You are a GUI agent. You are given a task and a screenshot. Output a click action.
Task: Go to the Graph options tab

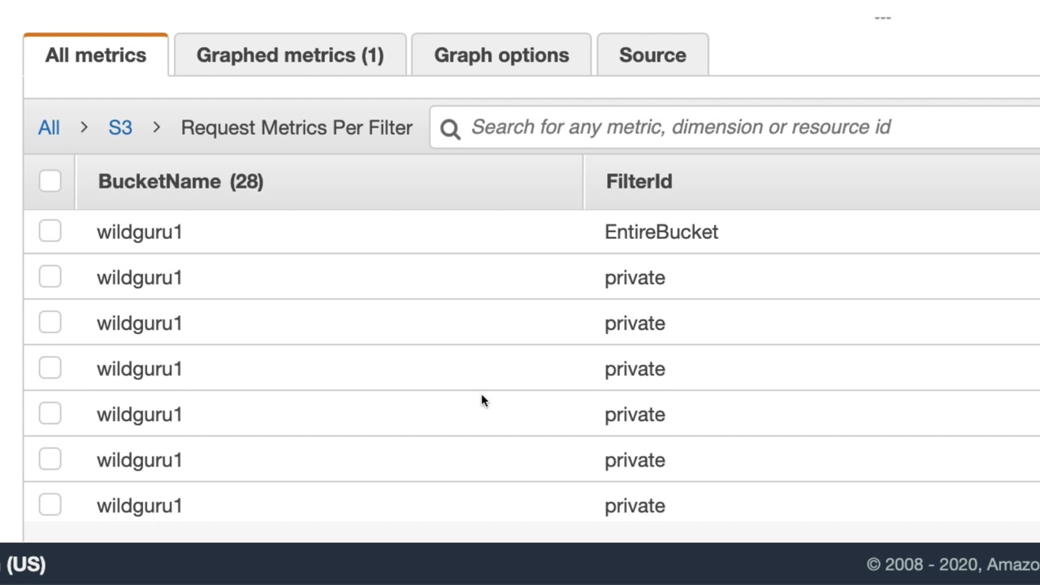pos(501,55)
